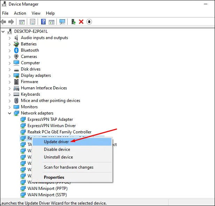Minimize the Device Manager window
The height and width of the screenshot is (206, 215).
[206, 4]
